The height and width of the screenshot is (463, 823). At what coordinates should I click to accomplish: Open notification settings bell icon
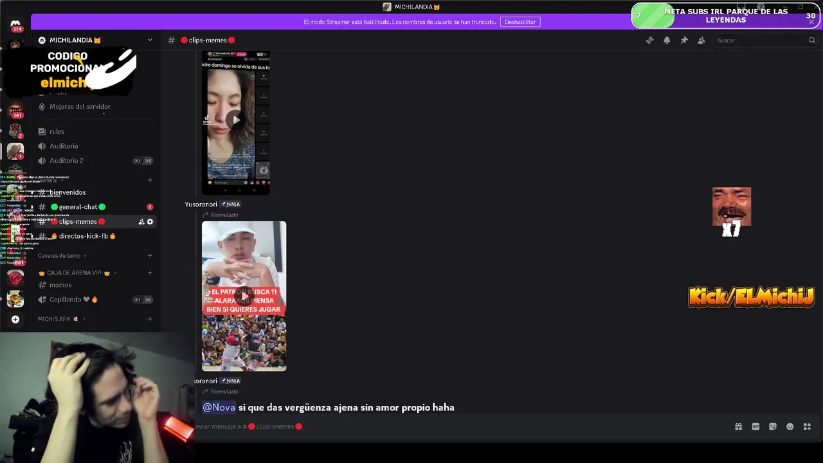pos(667,40)
